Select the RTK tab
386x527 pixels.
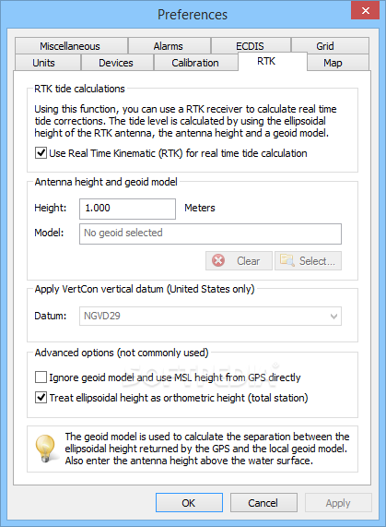coord(273,62)
